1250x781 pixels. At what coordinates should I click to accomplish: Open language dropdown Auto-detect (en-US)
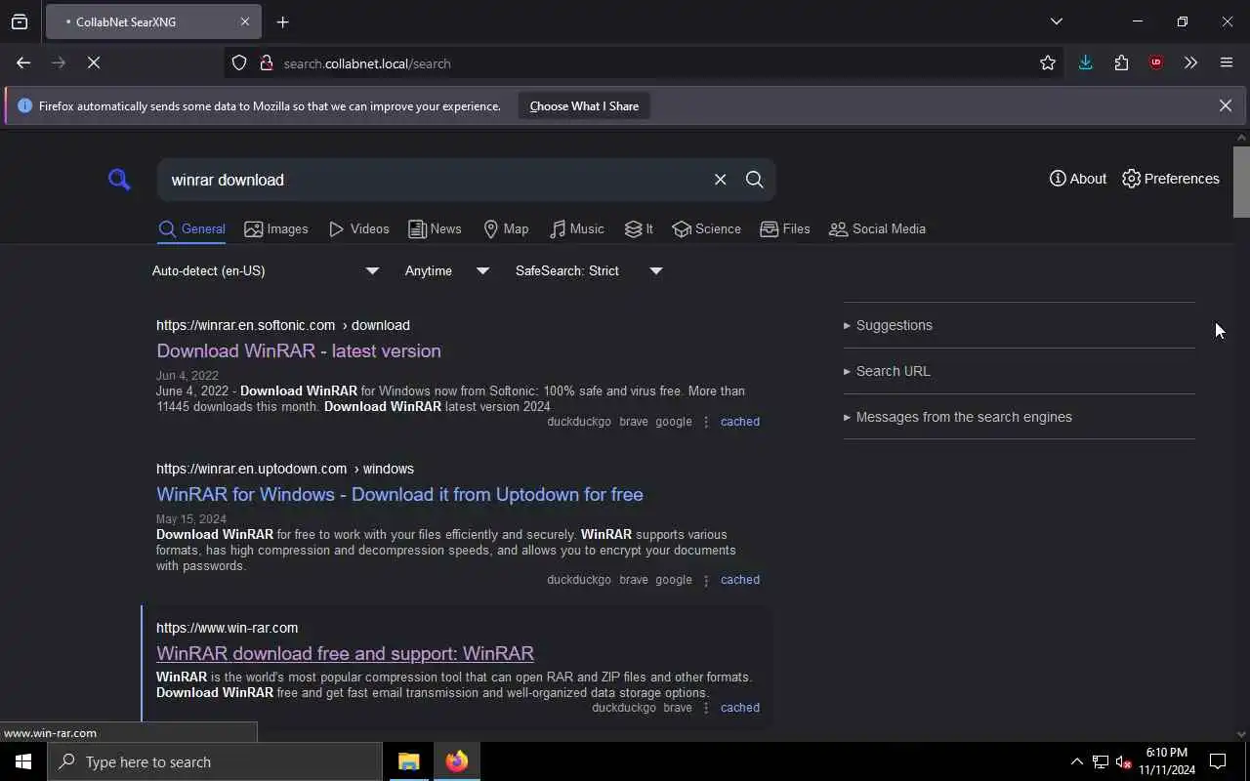click(x=265, y=270)
